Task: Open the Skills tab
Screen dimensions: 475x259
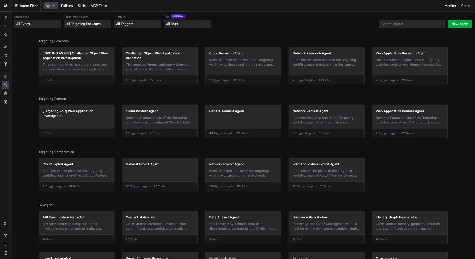Action: coord(82,6)
